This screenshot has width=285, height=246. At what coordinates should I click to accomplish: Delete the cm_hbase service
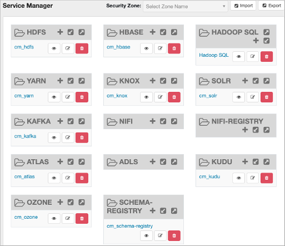tap(174, 48)
